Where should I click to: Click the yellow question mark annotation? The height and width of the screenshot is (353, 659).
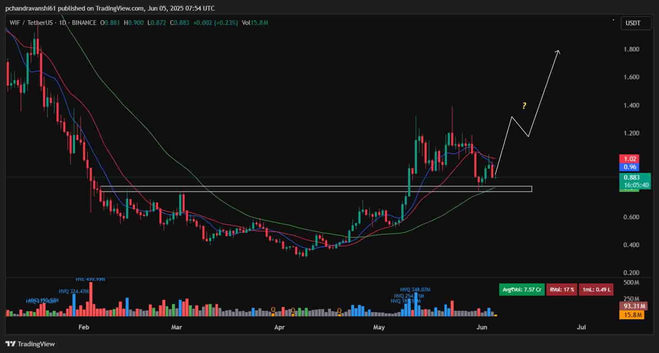point(524,106)
